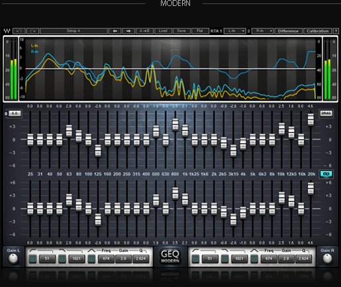Click right high-pass frequency field 51
Image resolution: width=341 pixels, height=287 pixels.
point(210,258)
